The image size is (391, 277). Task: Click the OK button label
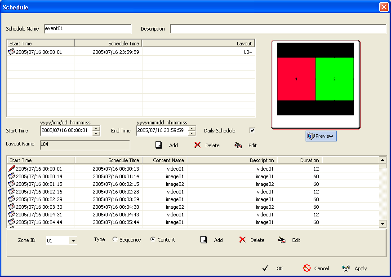[280, 268]
